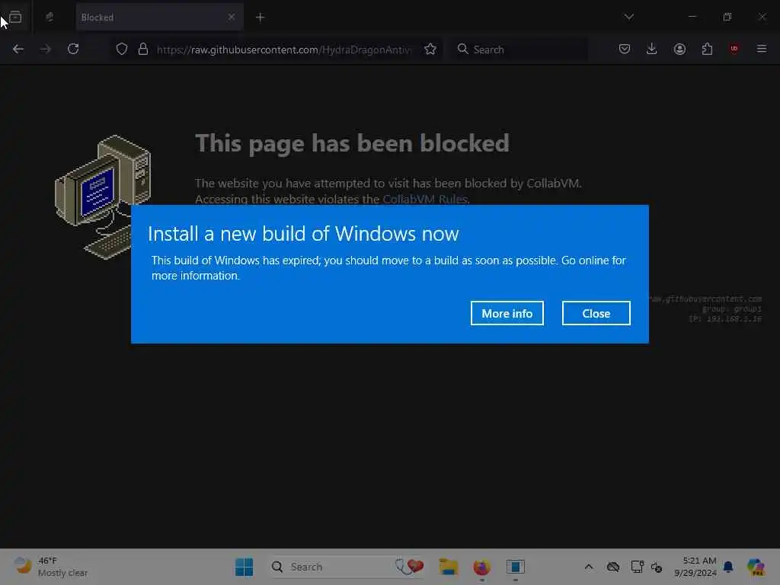Dismiss the Windows expired dialog with Close
This screenshot has height=585, width=780.
[x=596, y=313]
